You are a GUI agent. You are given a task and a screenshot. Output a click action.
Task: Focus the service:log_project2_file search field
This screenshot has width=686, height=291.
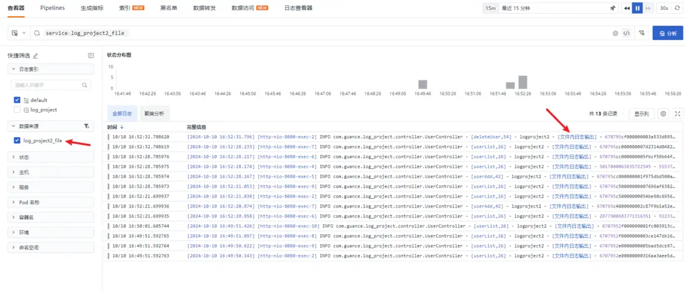[x=324, y=33]
